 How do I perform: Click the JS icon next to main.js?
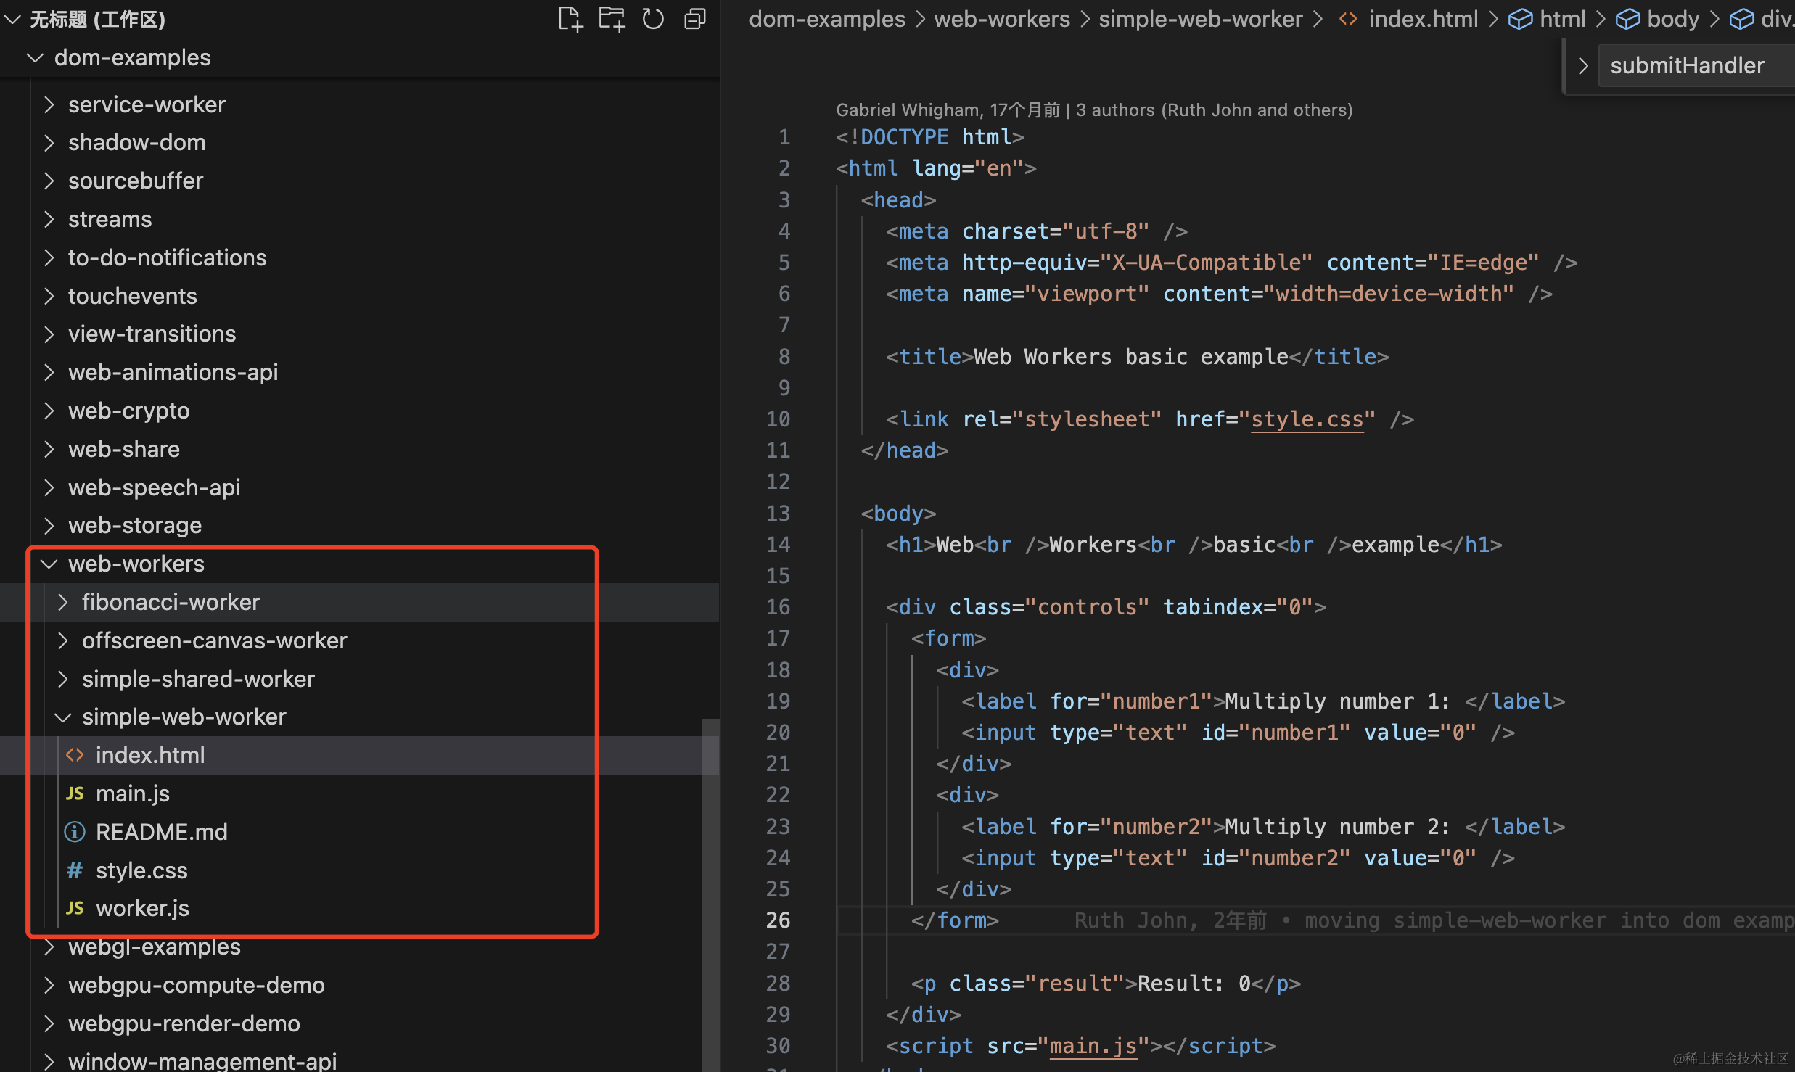point(75,793)
